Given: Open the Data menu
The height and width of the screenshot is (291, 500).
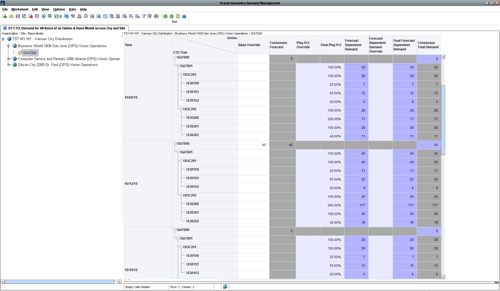Looking at the screenshot, I should [x=72, y=9].
